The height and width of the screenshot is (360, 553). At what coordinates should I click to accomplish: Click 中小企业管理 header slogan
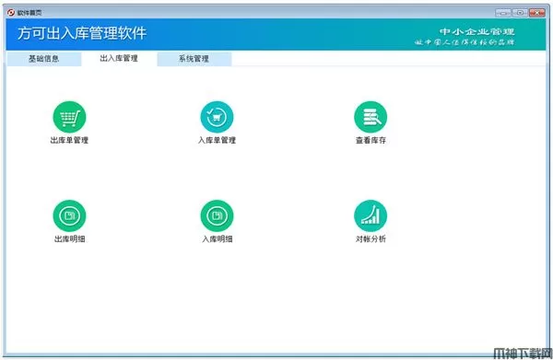[x=477, y=31]
